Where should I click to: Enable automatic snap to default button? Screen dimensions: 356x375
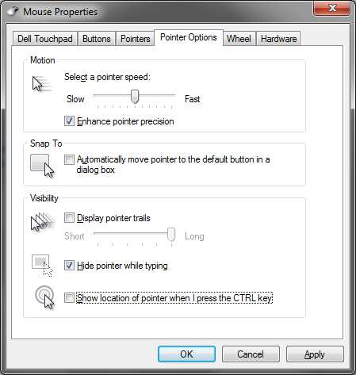(x=69, y=159)
